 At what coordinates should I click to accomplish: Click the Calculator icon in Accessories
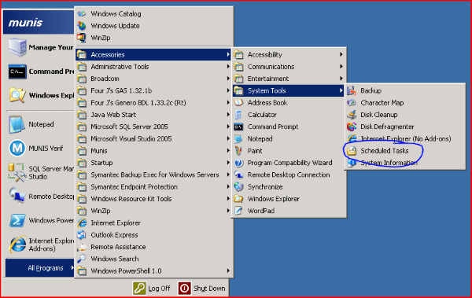pyautogui.click(x=238, y=115)
